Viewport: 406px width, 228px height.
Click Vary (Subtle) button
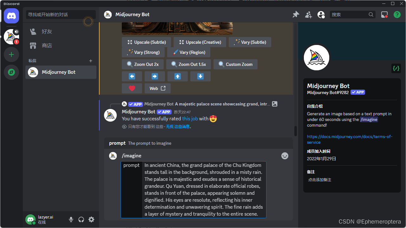pos(250,42)
